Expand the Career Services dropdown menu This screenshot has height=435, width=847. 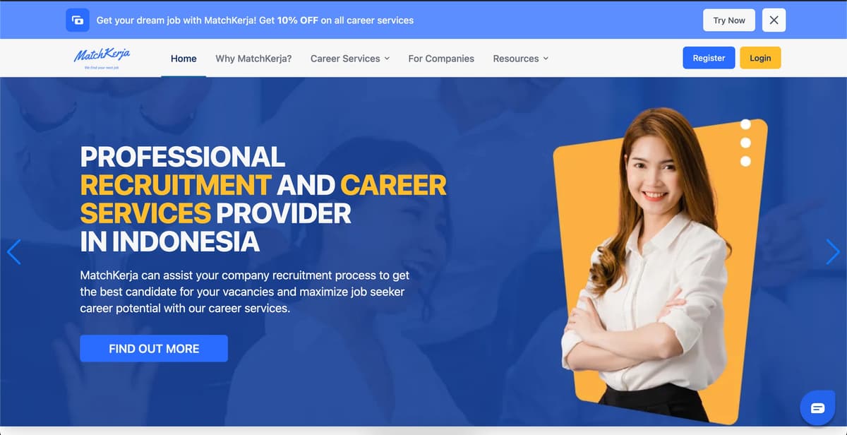click(350, 59)
